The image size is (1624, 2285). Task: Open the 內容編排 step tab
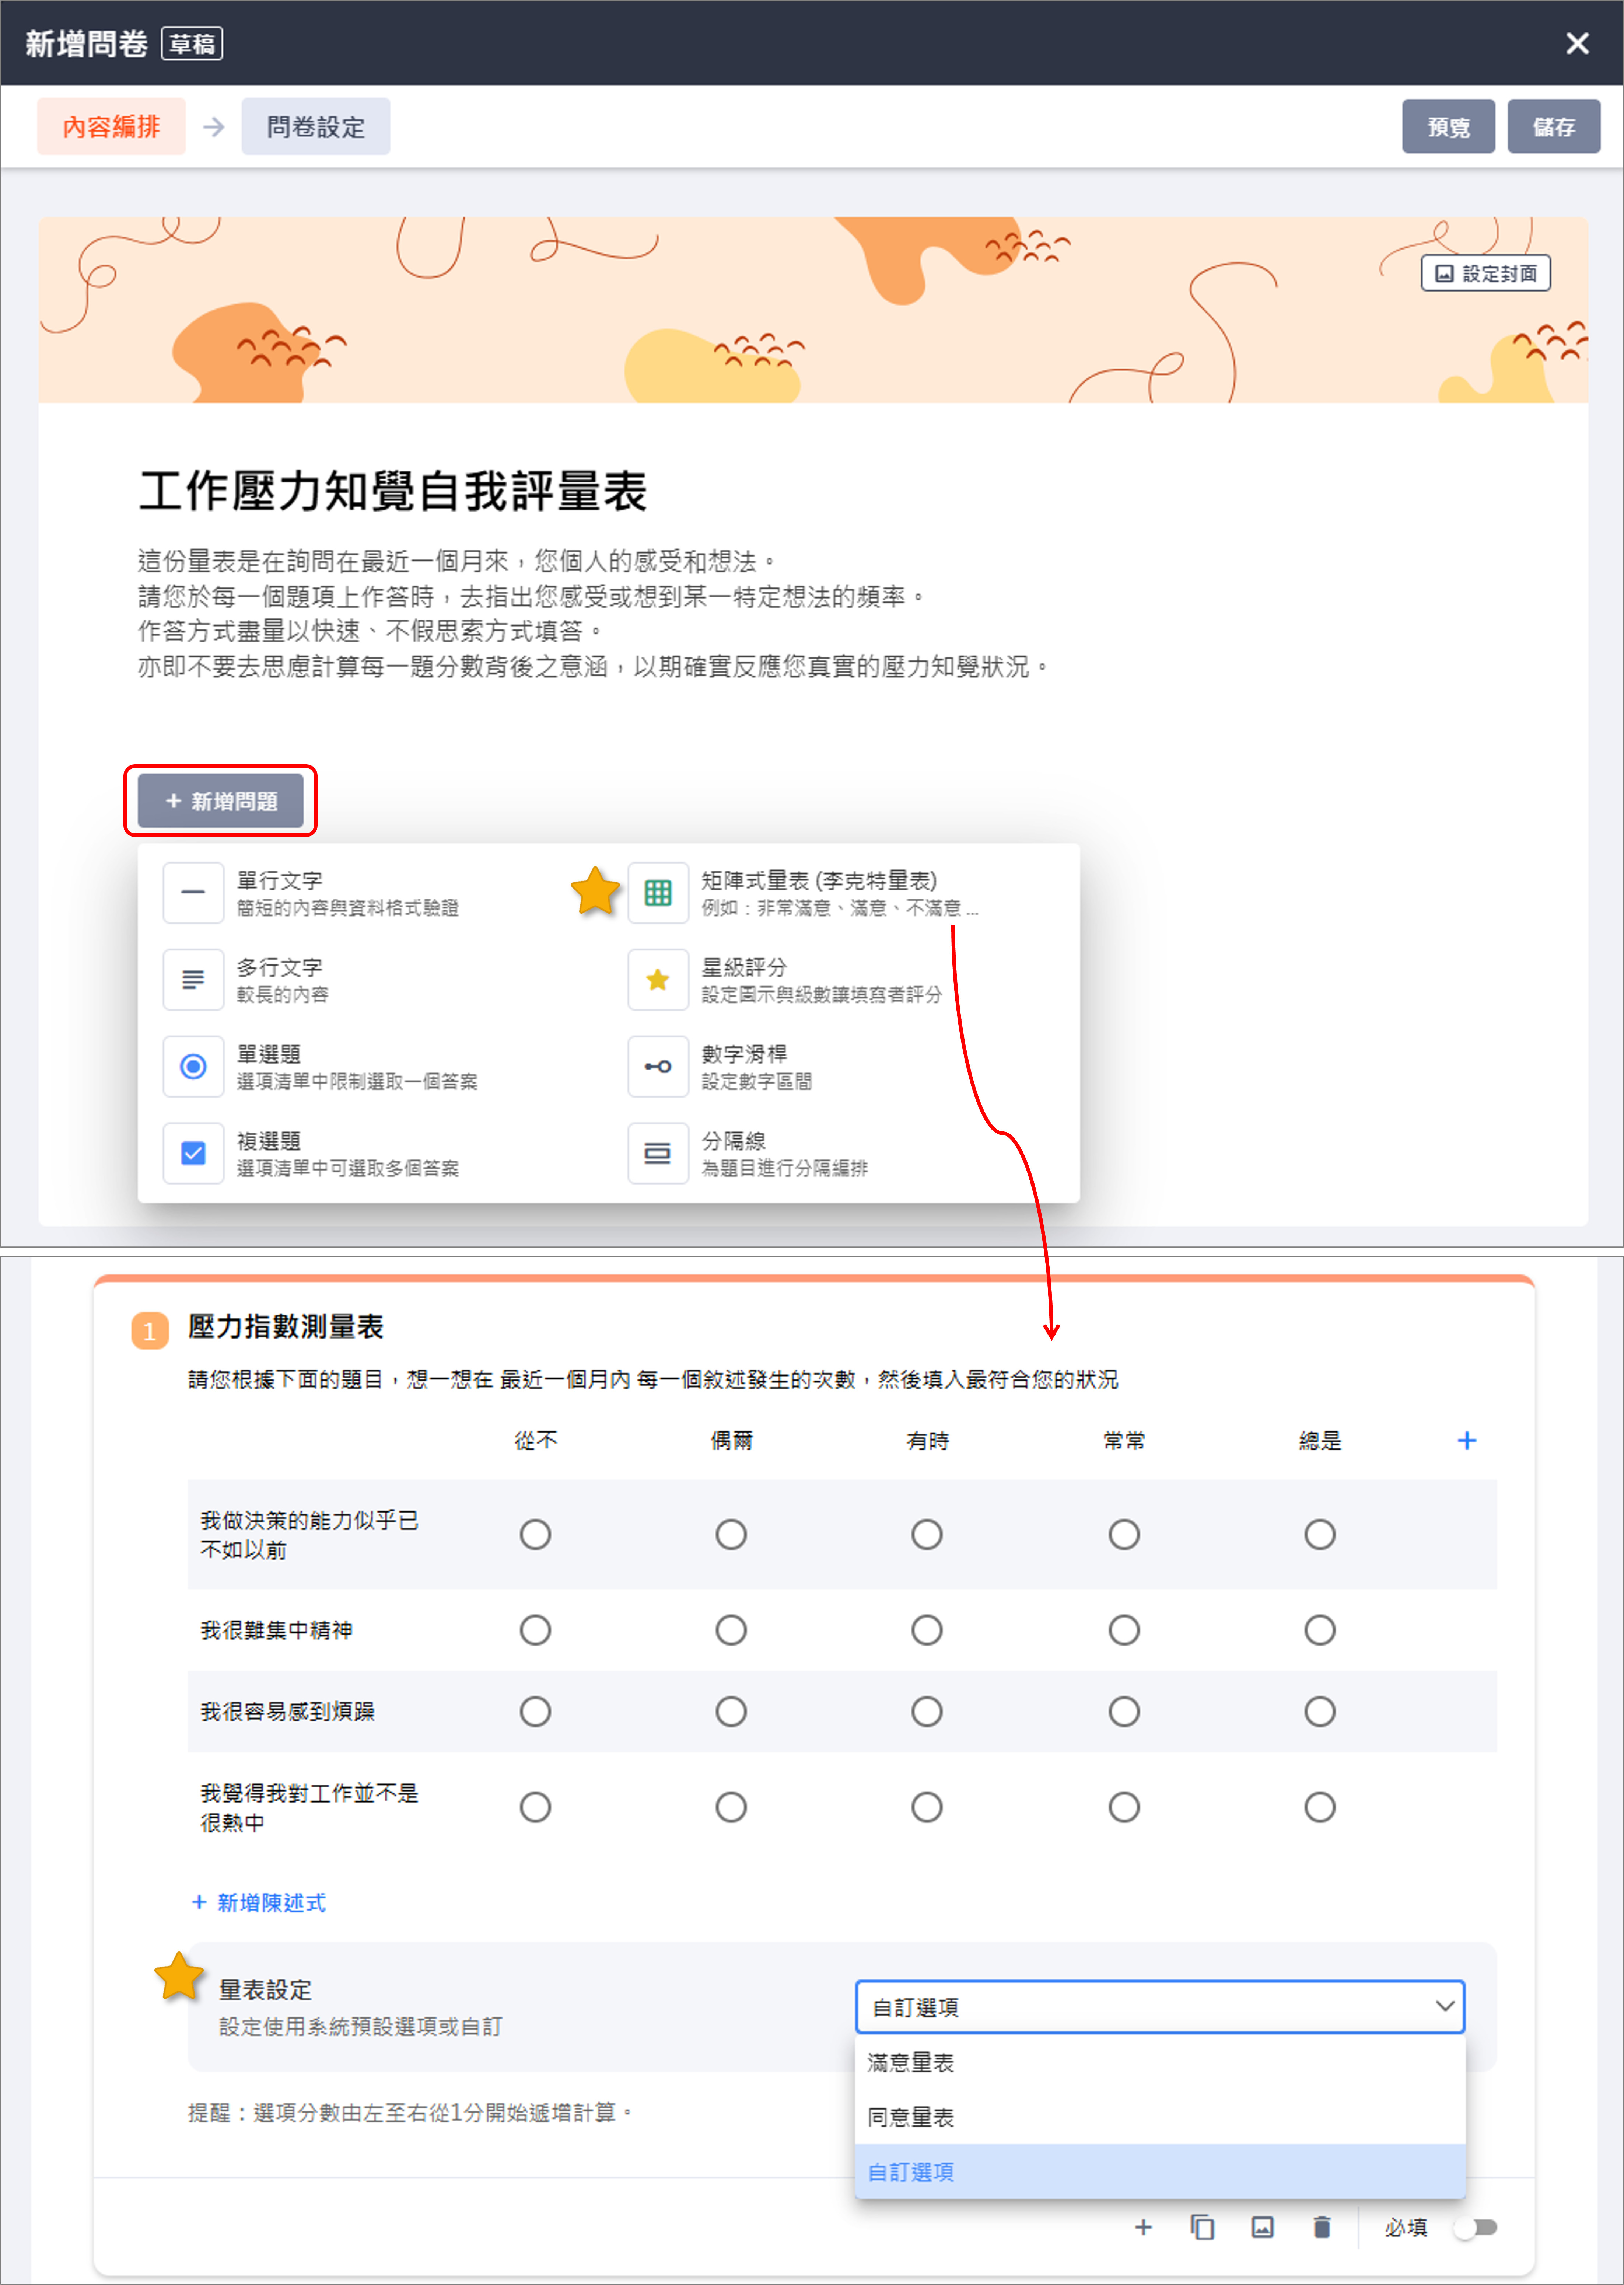pyautogui.click(x=111, y=127)
